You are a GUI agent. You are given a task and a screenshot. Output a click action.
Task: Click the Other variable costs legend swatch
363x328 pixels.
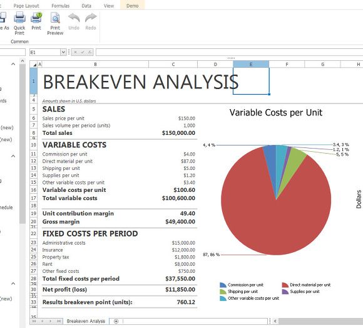(223, 299)
